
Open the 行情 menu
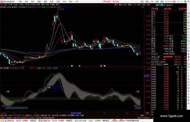point(20,2)
